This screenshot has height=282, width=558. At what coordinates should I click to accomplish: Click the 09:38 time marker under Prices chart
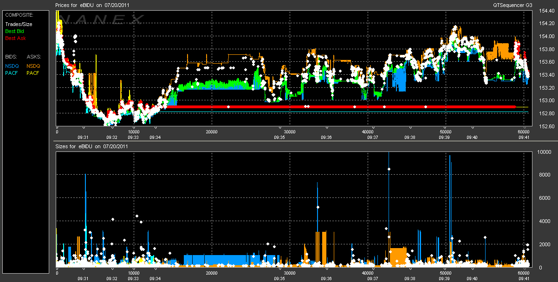tap(410, 137)
